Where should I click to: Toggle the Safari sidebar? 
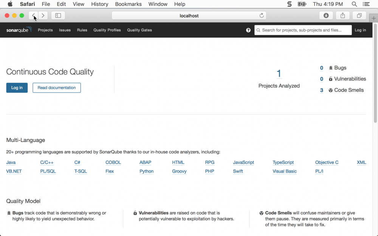(x=58, y=15)
